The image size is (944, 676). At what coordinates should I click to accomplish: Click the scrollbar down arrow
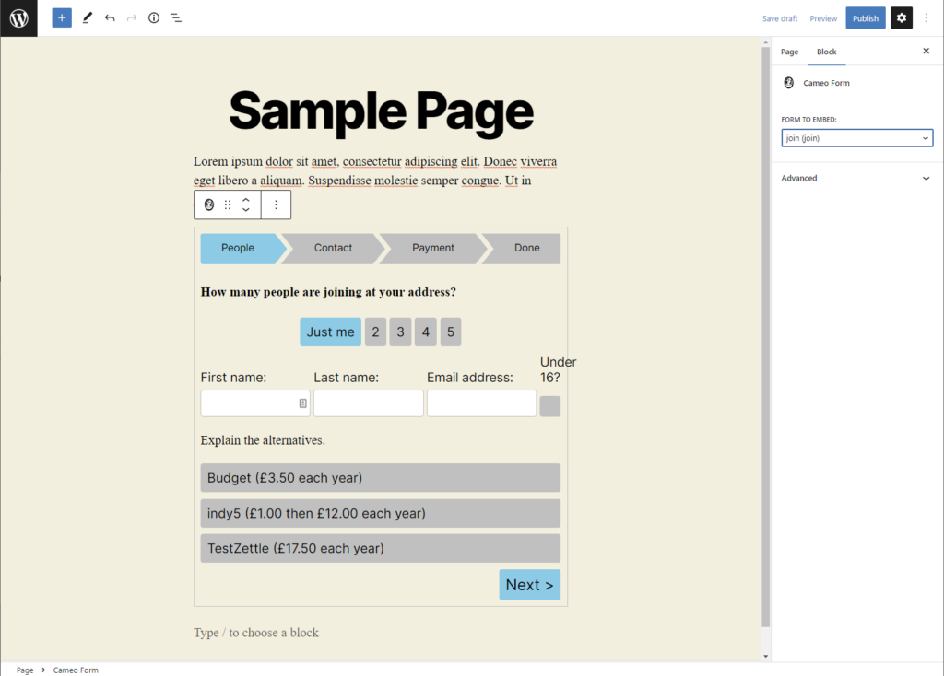coord(766,656)
